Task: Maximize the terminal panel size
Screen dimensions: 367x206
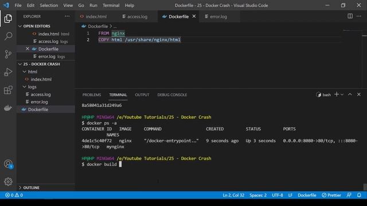Action: [350, 94]
